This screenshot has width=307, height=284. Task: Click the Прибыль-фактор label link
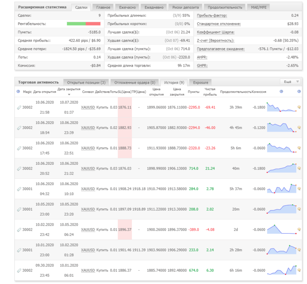212,16
